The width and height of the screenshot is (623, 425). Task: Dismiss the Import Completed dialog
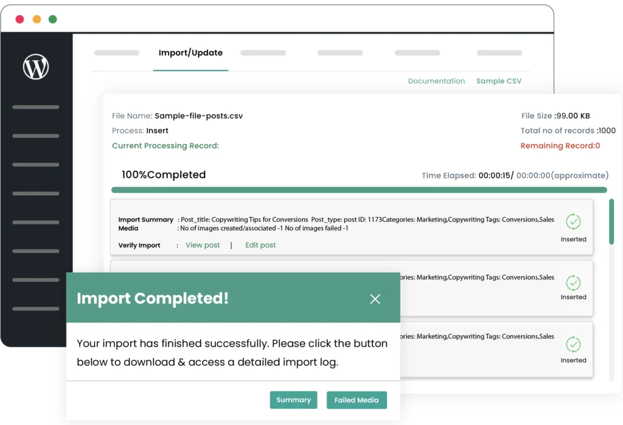[375, 299]
